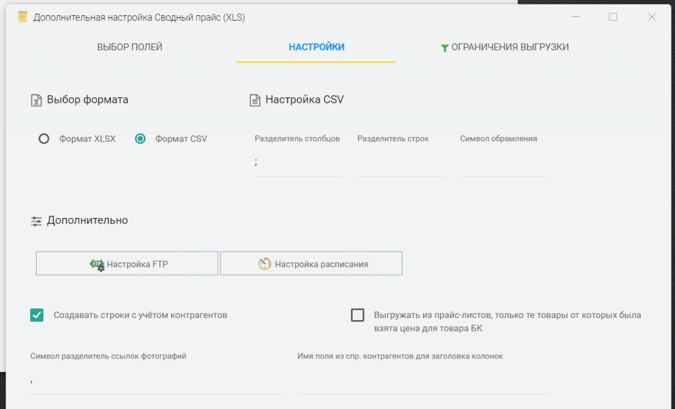Select the НАСТРОЙКИ tab
Screen dimensions: 675x409
[316, 47]
